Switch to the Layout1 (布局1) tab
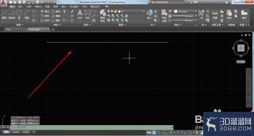The image size is (254, 136). [x=16, y=132]
